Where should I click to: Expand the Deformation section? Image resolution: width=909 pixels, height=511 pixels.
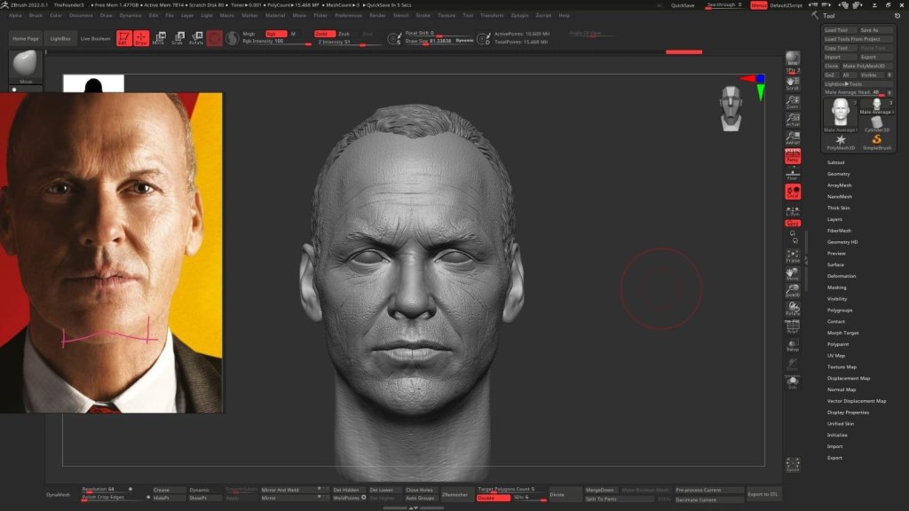tap(842, 276)
